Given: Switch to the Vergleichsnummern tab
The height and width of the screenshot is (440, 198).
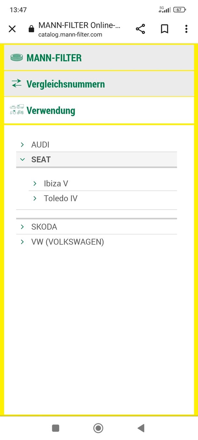Looking at the screenshot, I should 66,84.
